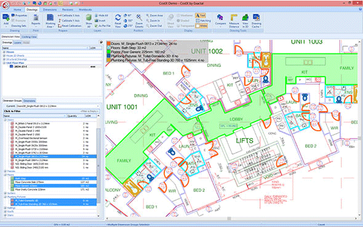Select the Measure Distance tool
Viewport: 363px width, 227px height.
pos(234,21)
